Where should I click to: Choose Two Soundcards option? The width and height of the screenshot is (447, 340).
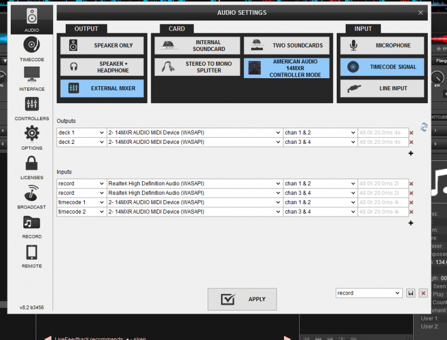pyautogui.click(x=286, y=45)
